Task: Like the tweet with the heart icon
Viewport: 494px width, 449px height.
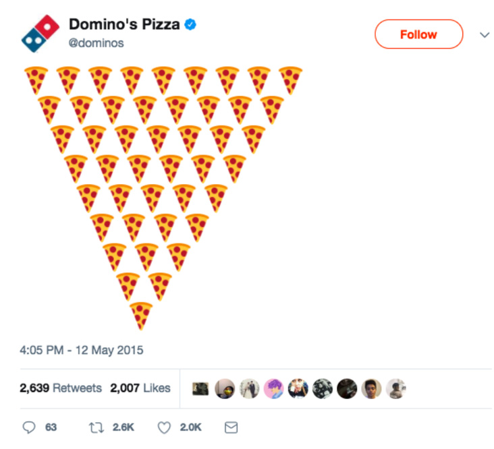Action: (x=164, y=427)
